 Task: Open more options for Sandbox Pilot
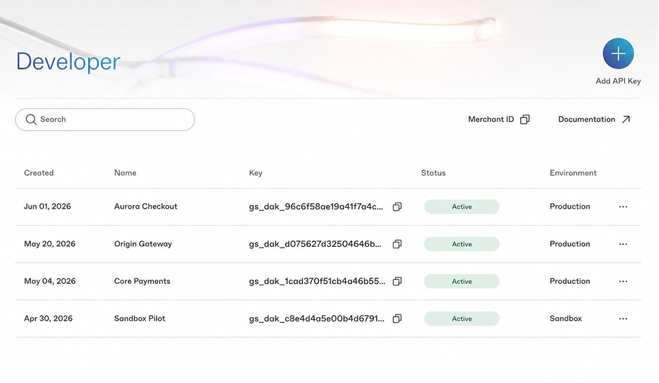tap(623, 319)
